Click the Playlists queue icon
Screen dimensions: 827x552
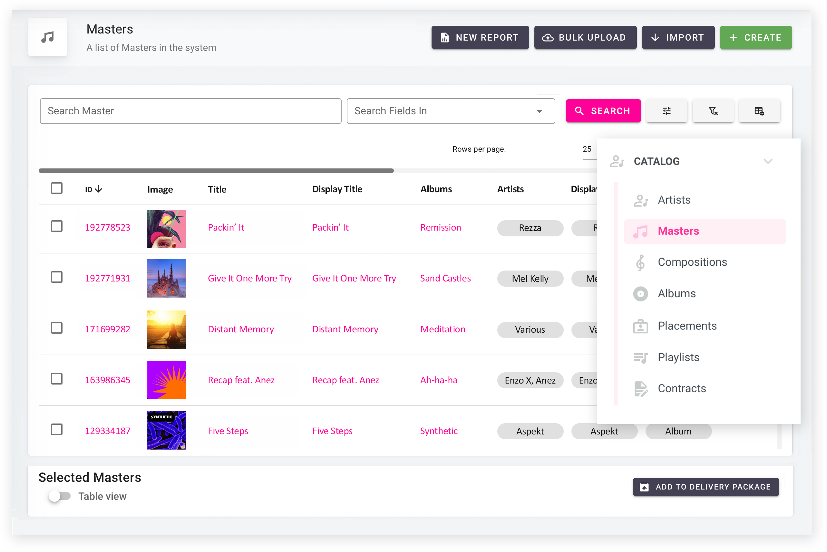point(640,357)
